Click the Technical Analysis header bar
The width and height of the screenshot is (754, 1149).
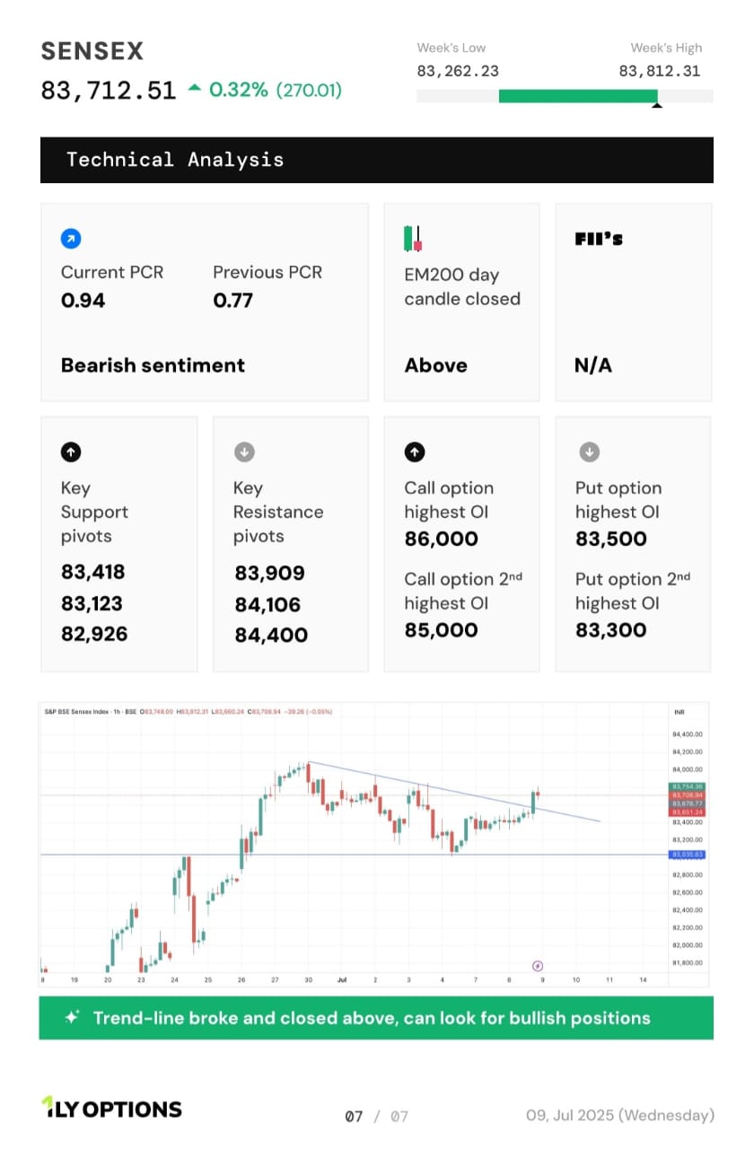(x=376, y=160)
